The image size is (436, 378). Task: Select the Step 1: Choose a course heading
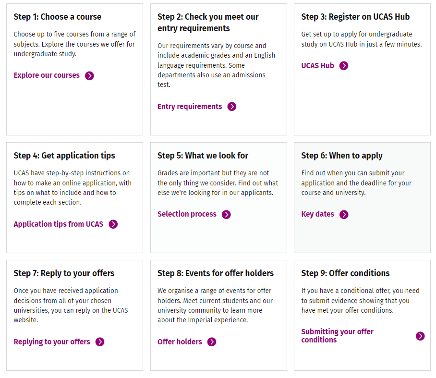58,17
